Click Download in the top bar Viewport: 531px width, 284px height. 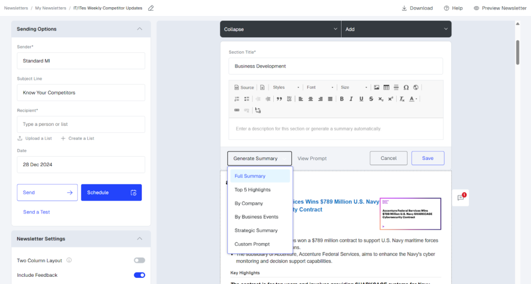[x=417, y=8]
